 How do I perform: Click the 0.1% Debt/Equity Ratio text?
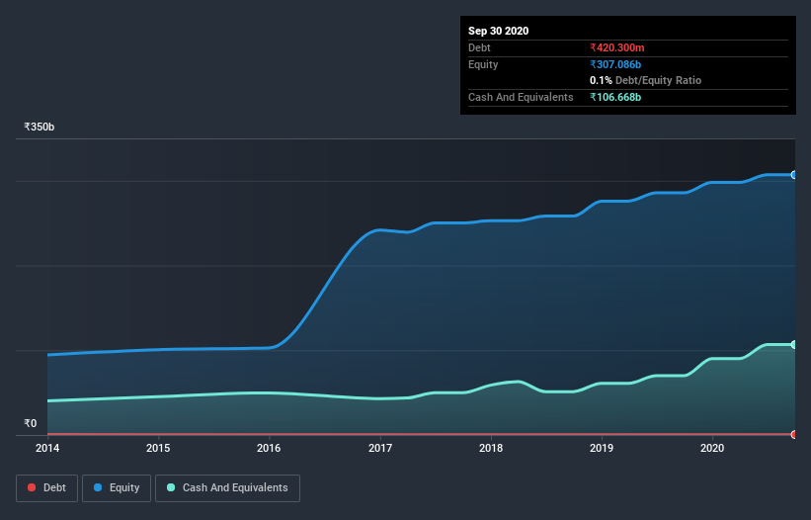click(x=645, y=80)
